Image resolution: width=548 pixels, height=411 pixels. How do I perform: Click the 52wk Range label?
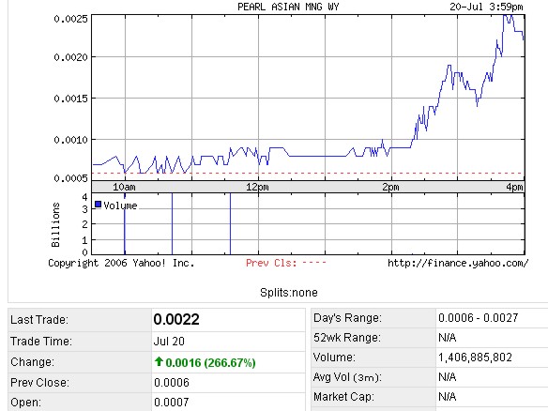click(347, 338)
